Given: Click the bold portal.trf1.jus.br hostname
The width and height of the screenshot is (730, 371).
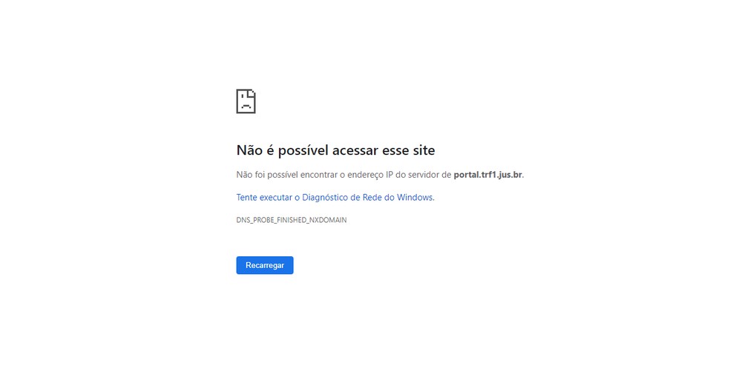Looking at the screenshot, I should pos(488,175).
